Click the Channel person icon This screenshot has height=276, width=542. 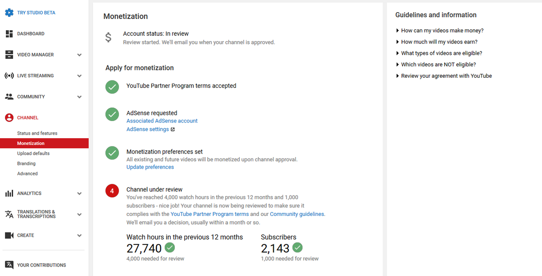(9, 117)
